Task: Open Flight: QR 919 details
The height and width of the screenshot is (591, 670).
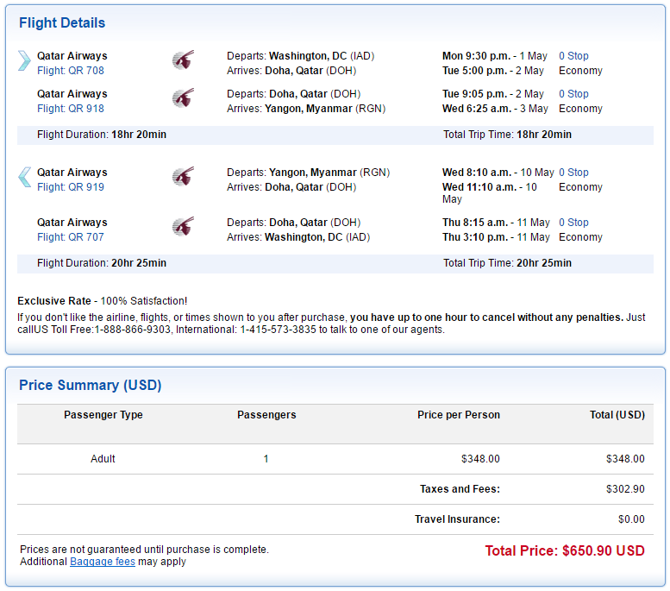Action: coord(71,187)
